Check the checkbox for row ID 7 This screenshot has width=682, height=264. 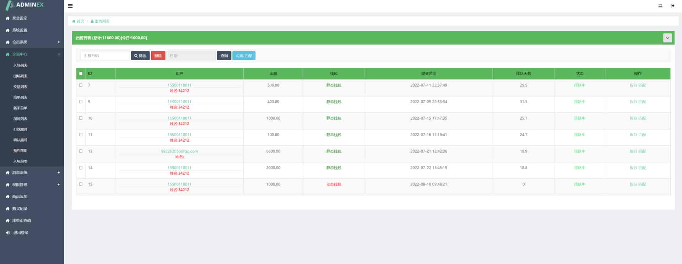[81, 85]
